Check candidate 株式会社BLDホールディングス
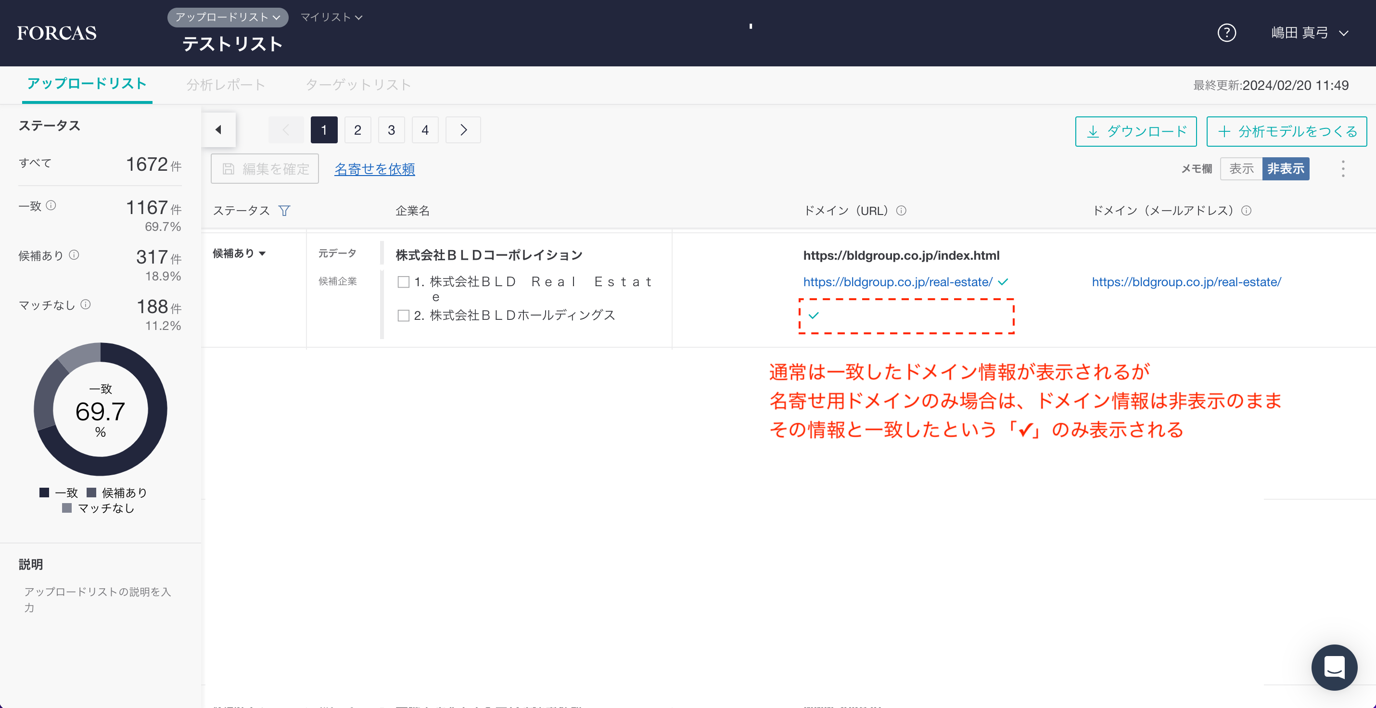Viewport: 1376px width, 708px height. (x=404, y=316)
